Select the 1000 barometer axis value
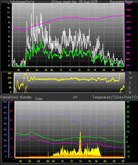 click(x=128, y=34)
